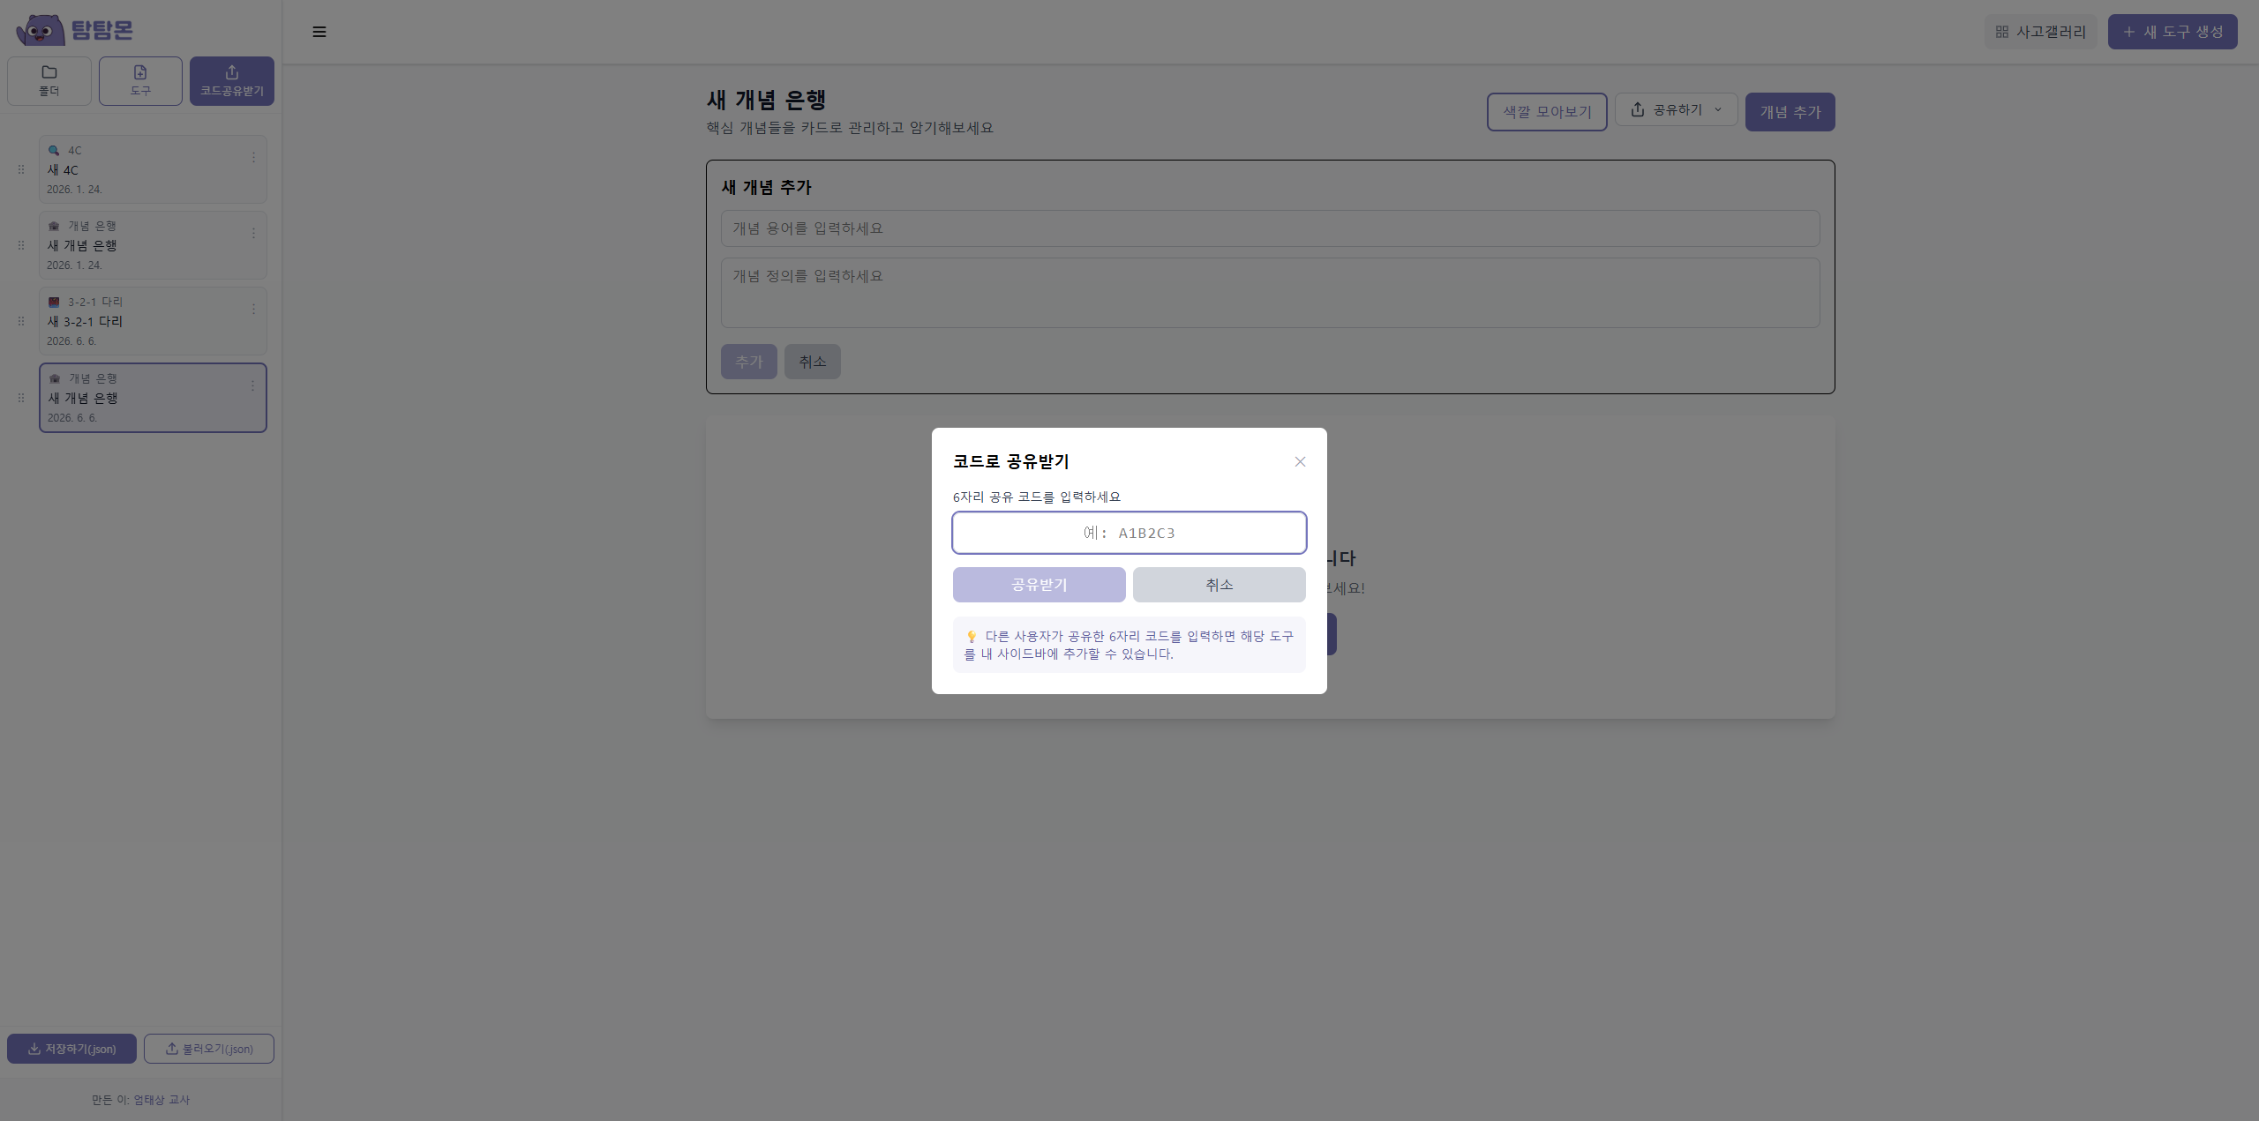
Task: Click the lightbulb tip text in dialog
Action: click(x=1129, y=645)
